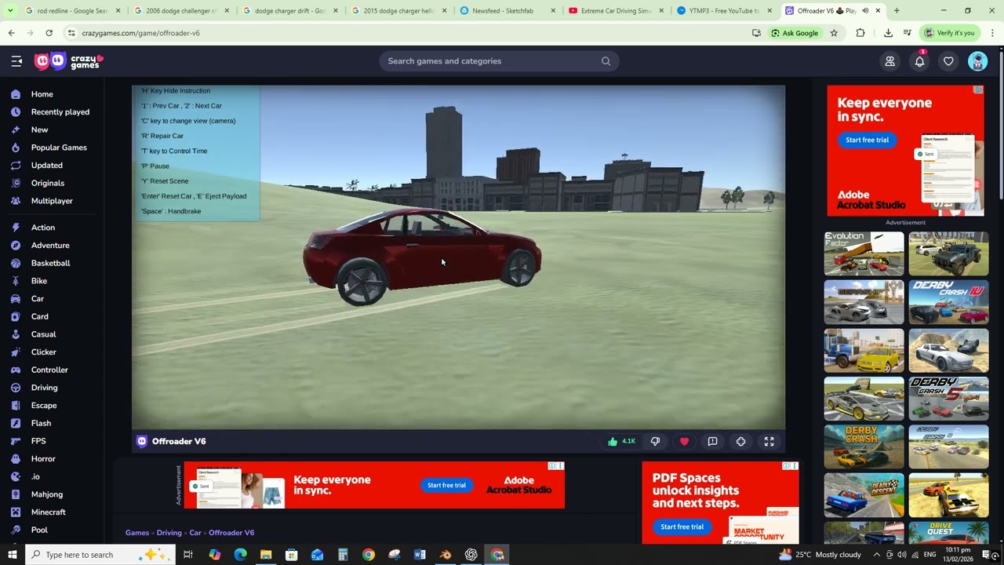Open the Deadly Descent game thumbnail
This screenshot has height=565, width=1004.
point(864,495)
